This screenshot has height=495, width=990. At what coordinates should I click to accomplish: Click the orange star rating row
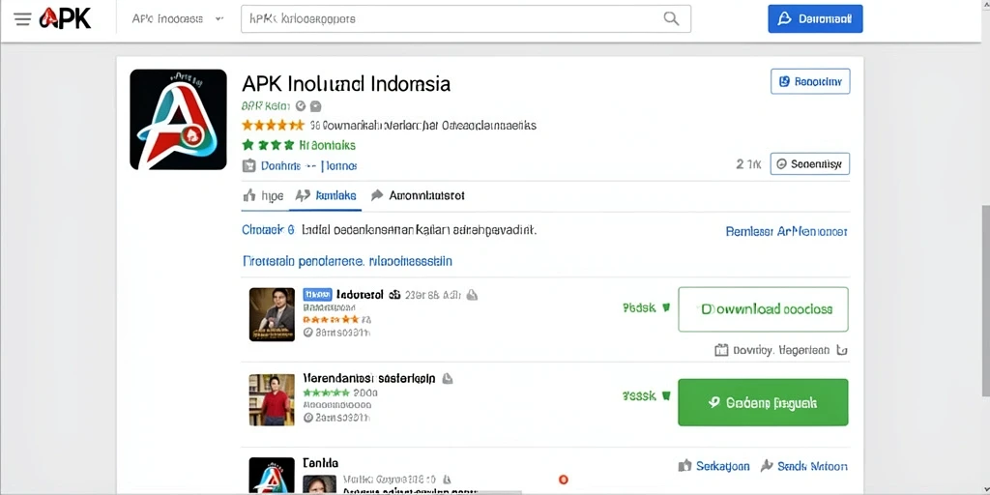pyautogui.click(x=273, y=125)
